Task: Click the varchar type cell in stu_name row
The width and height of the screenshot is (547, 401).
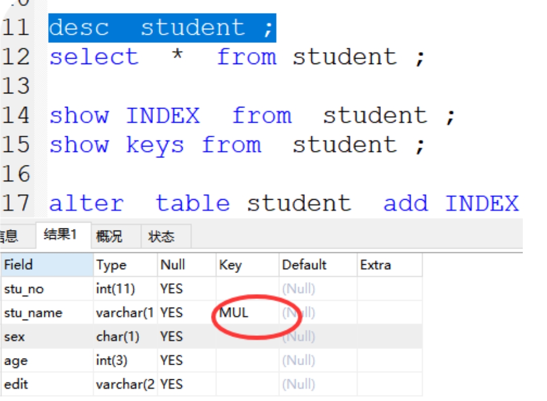Action: (125, 313)
